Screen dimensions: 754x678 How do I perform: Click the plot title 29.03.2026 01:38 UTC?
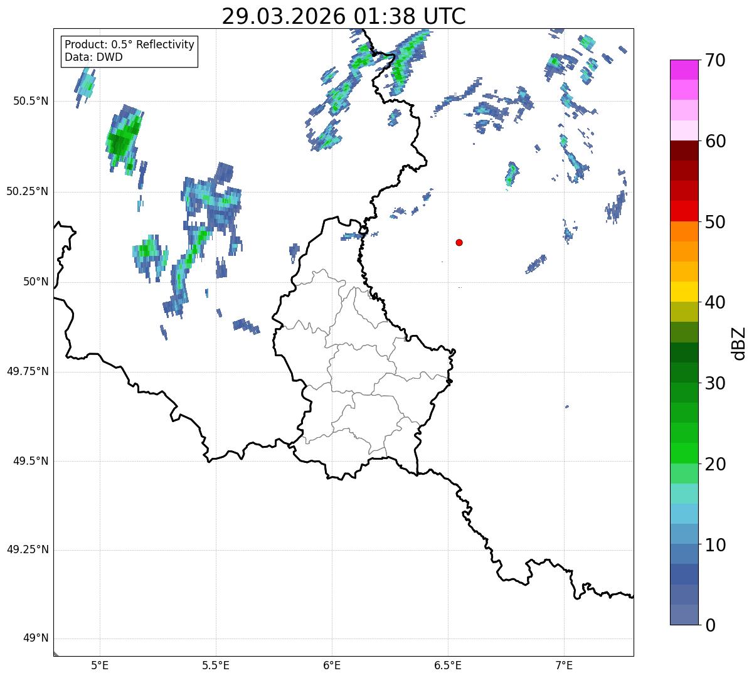[x=344, y=16]
